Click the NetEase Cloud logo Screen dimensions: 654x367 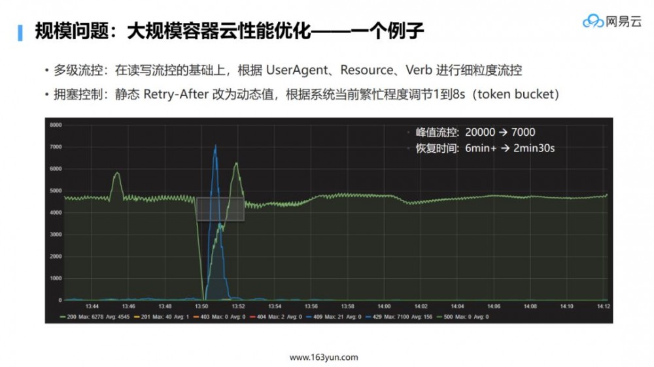coord(612,22)
